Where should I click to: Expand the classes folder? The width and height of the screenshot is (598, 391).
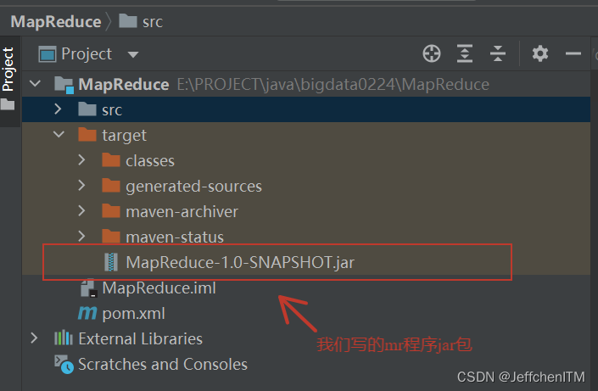[x=81, y=159]
